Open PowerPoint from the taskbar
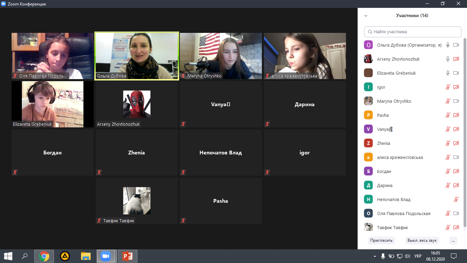467x263 pixels. click(127, 256)
